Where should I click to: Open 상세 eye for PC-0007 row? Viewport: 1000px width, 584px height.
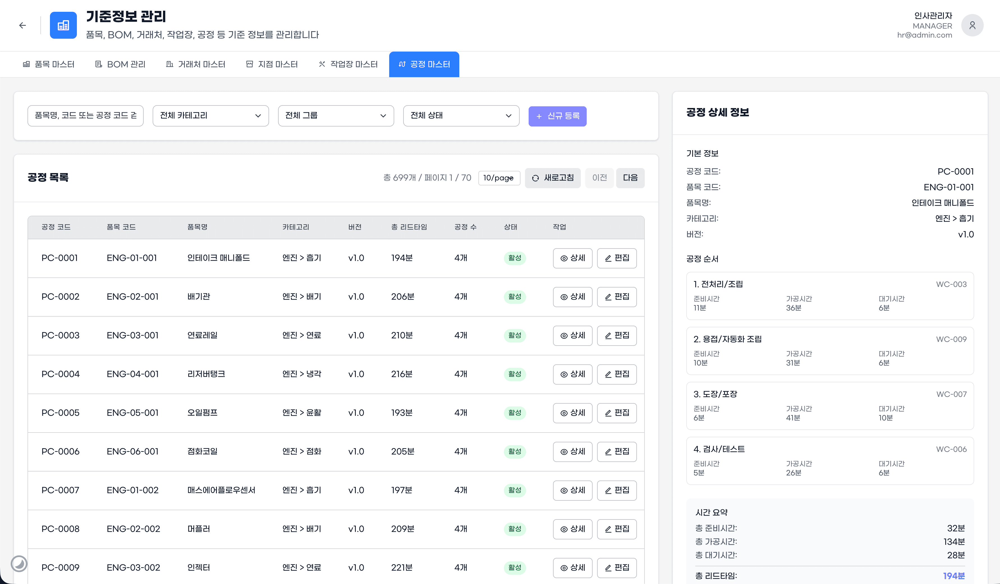coord(572,490)
